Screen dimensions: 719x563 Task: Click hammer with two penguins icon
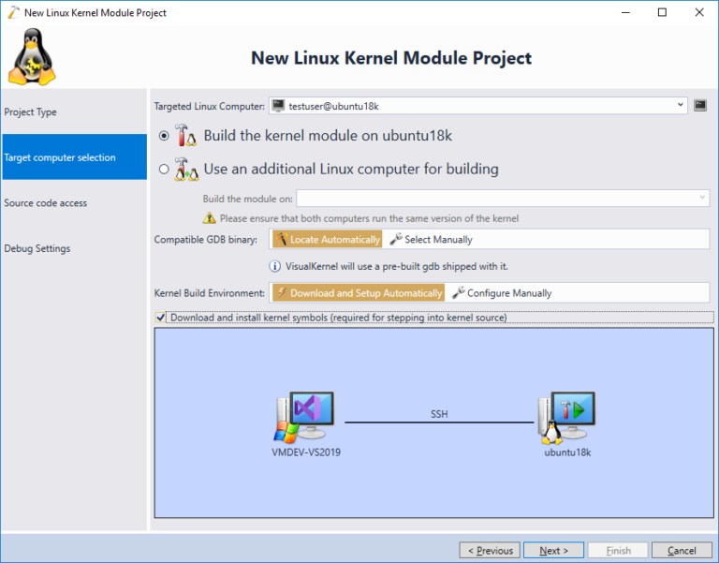(186, 170)
